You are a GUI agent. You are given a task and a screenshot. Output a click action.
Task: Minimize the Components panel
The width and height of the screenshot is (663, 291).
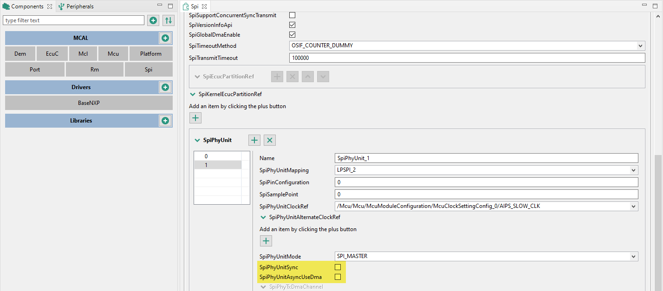160,6
